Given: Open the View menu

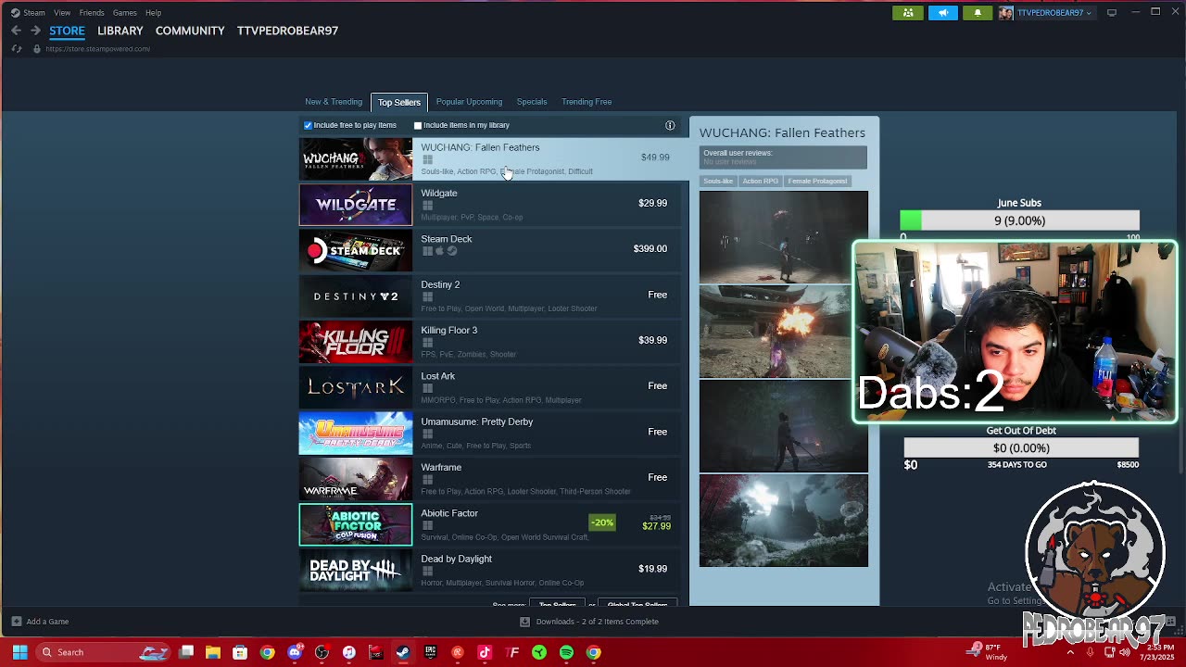Looking at the screenshot, I should pos(62,13).
